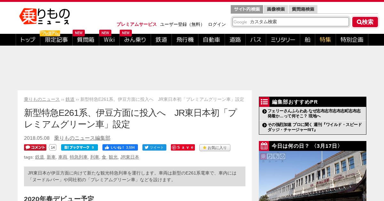
Task: Open みん乗り in the navigation bar
Action: pyautogui.click(x=135, y=40)
